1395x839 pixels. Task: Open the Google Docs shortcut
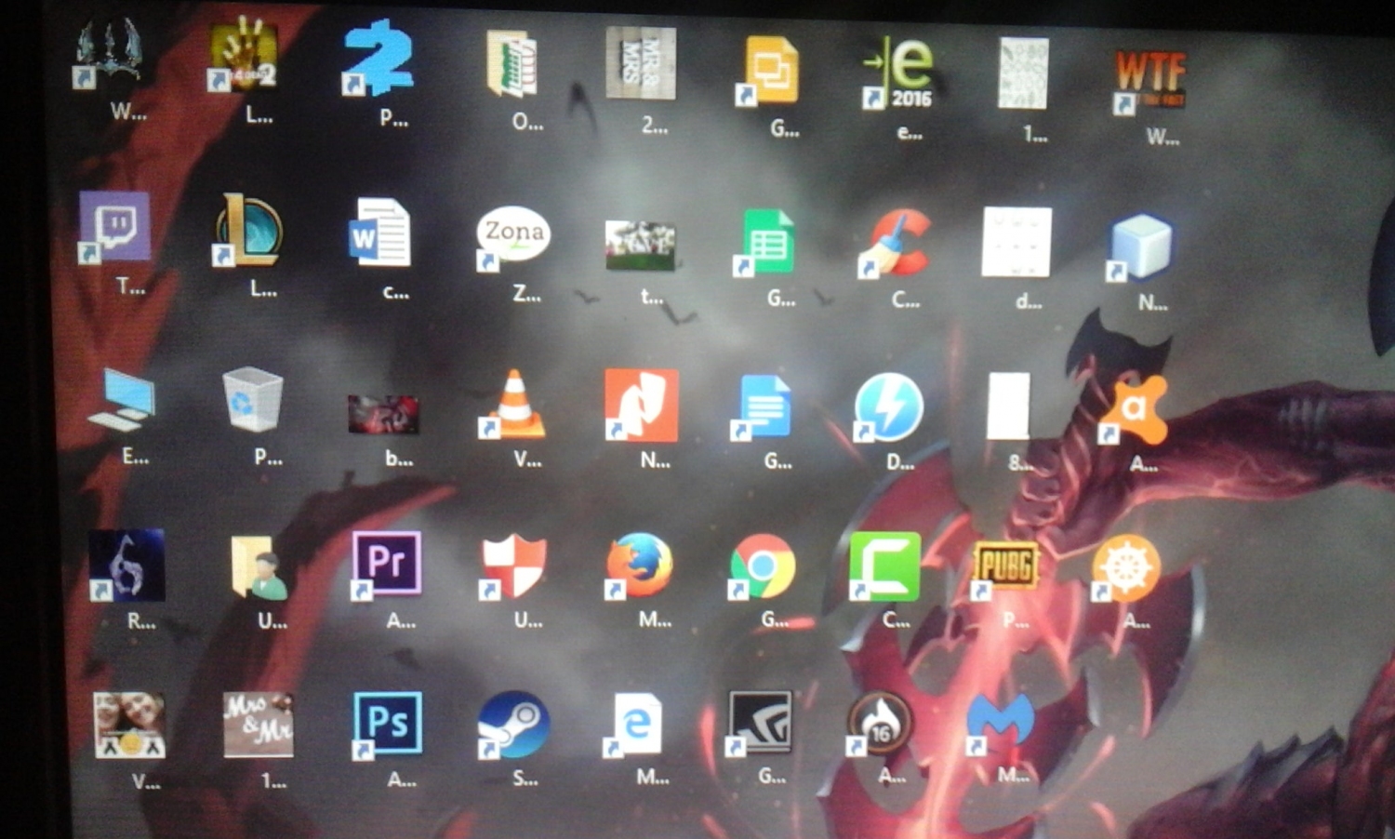pos(763,407)
